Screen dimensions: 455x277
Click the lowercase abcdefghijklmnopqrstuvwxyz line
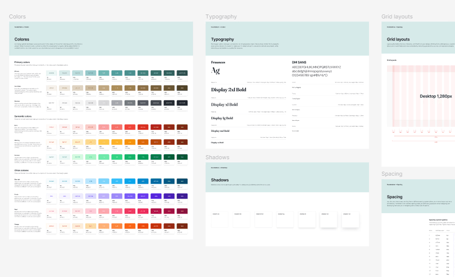pyautogui.click(x=311, y=71)
